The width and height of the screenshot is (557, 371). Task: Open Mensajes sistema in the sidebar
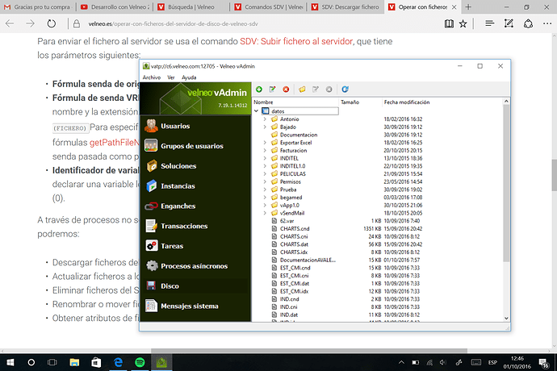coord(195,306)
